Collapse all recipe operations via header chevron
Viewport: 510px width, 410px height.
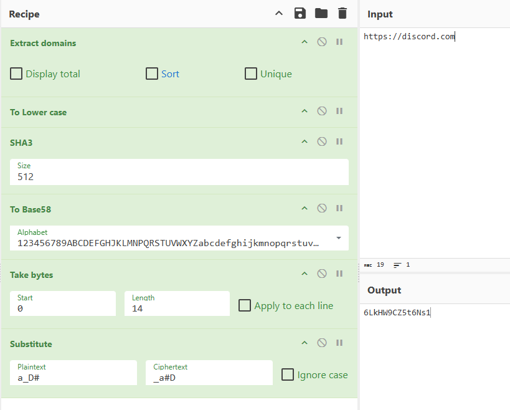[x=279, y=14]
